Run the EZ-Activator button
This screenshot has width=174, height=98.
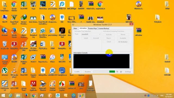click(123, 42)
